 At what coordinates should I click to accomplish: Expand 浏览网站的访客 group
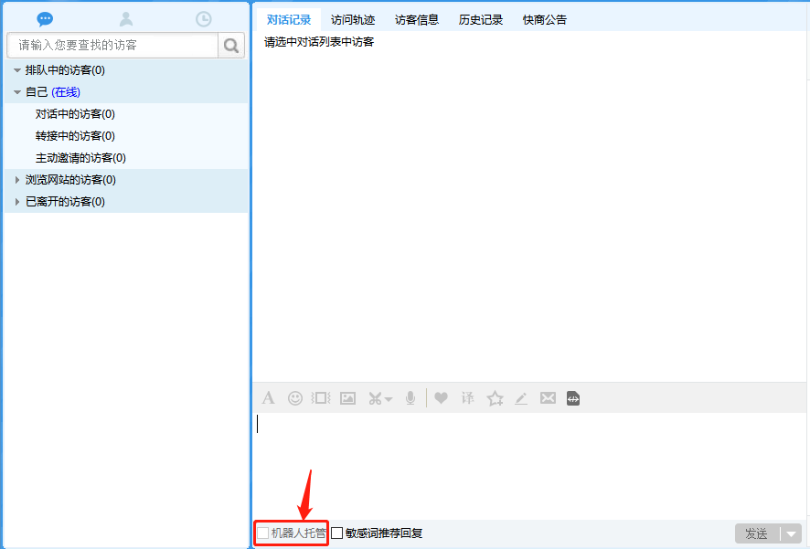click(16, 180)
